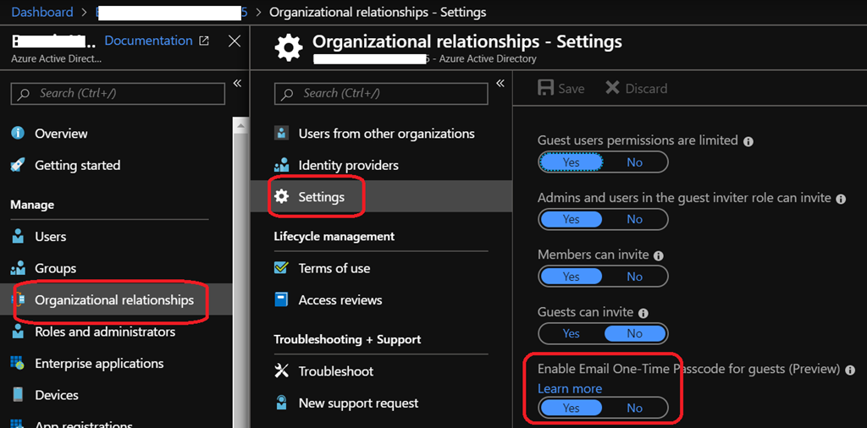Collapse the Organizational relationships menu chevron

500,83
